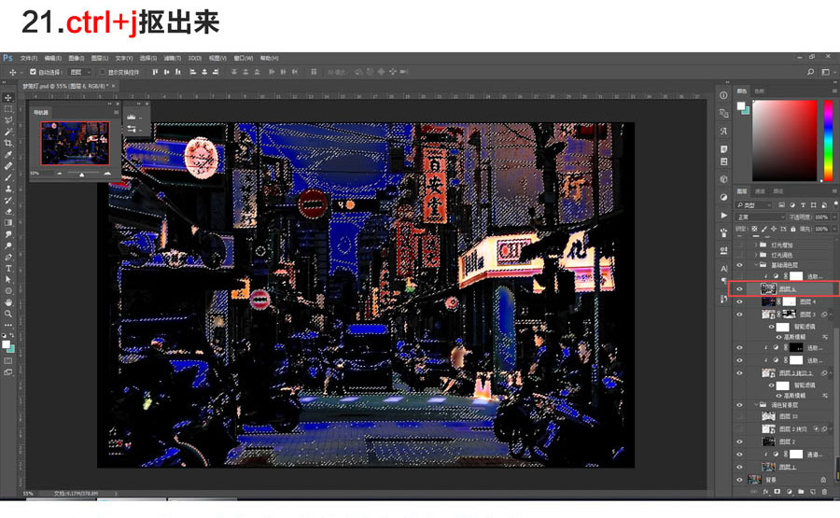
Task: Click the trash icon to delete layer
Action: pos(824,491)
